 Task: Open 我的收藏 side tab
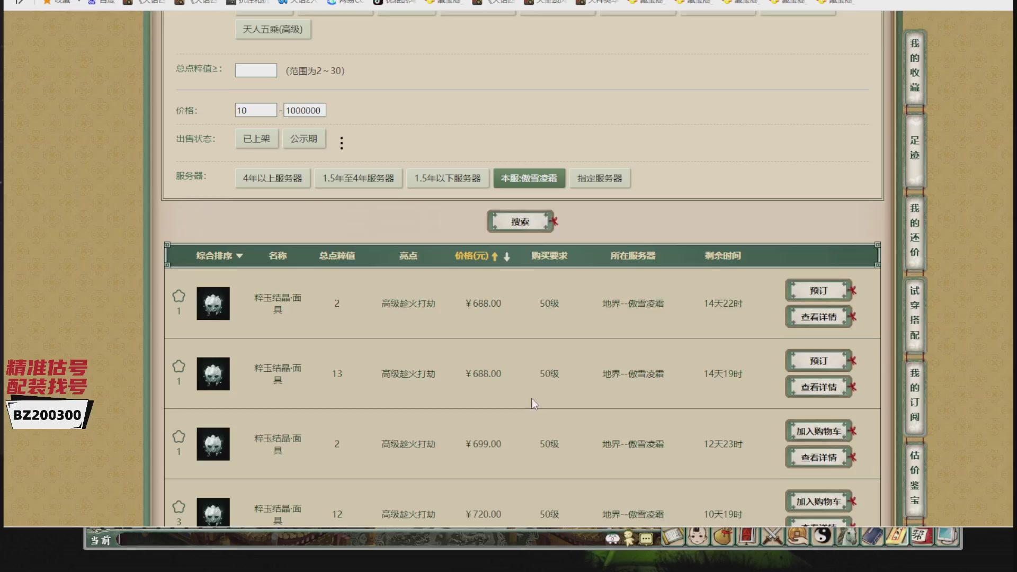point(915,65)
